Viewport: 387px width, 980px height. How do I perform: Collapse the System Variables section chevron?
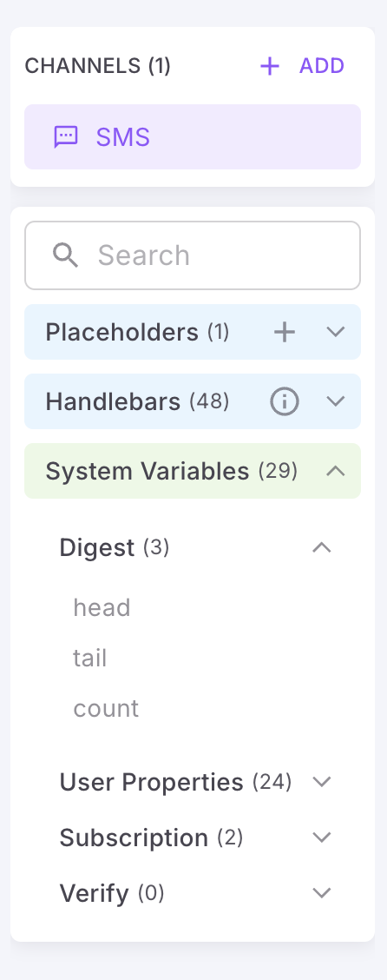[x=336, y=471]
